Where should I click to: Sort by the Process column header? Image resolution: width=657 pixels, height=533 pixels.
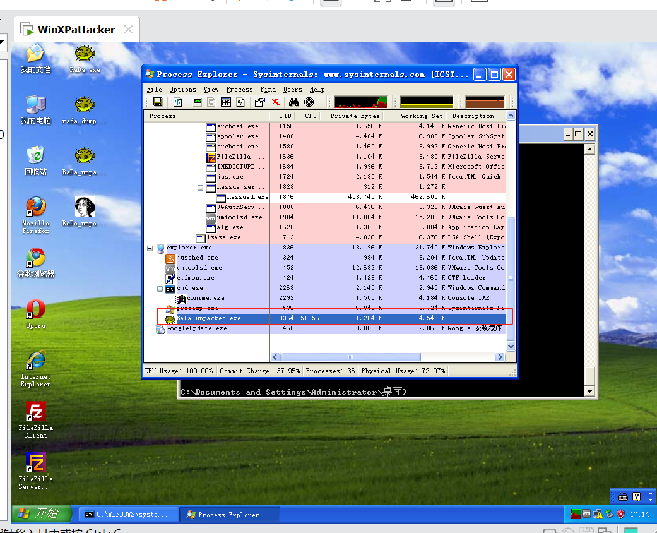[x=206, y=116]
